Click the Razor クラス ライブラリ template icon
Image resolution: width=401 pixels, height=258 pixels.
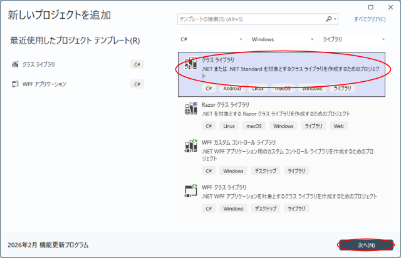tap(191, 109)
